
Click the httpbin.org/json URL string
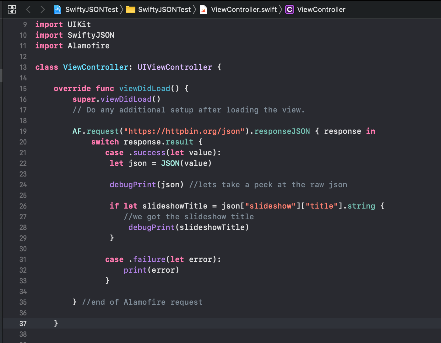[184, 131]
